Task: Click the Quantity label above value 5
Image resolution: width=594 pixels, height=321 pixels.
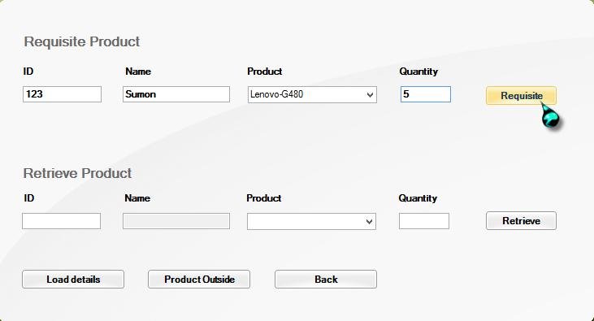Action: tap(418, 72)
